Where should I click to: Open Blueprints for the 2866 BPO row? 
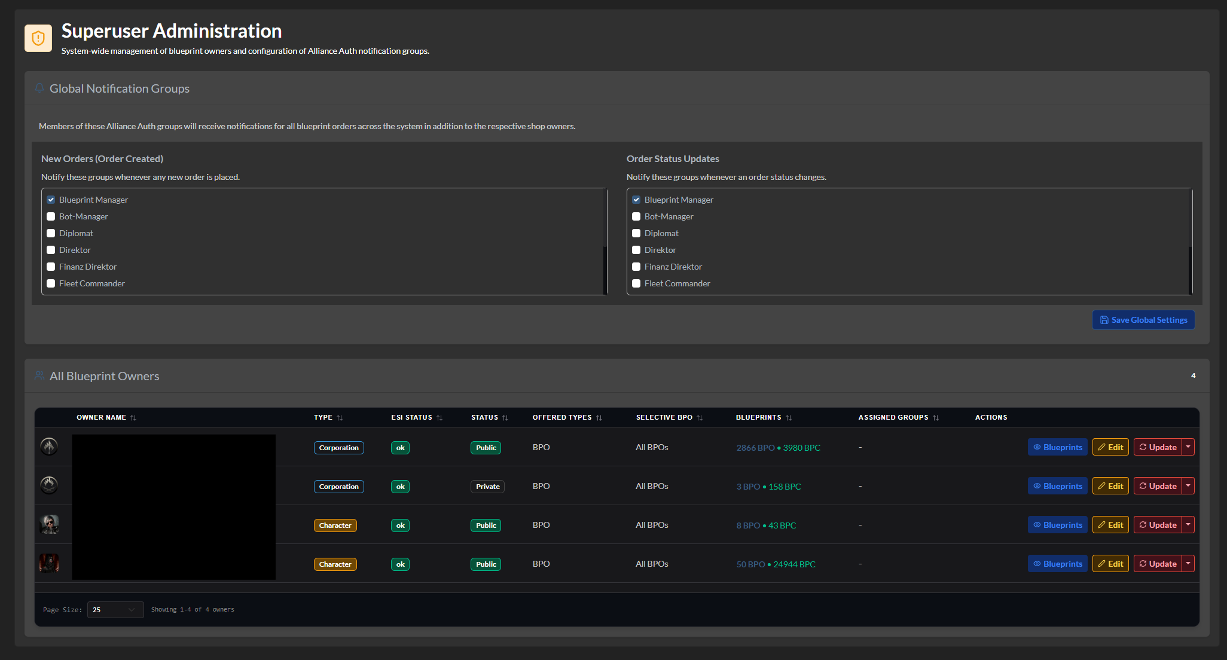(x=1057, y=447)
